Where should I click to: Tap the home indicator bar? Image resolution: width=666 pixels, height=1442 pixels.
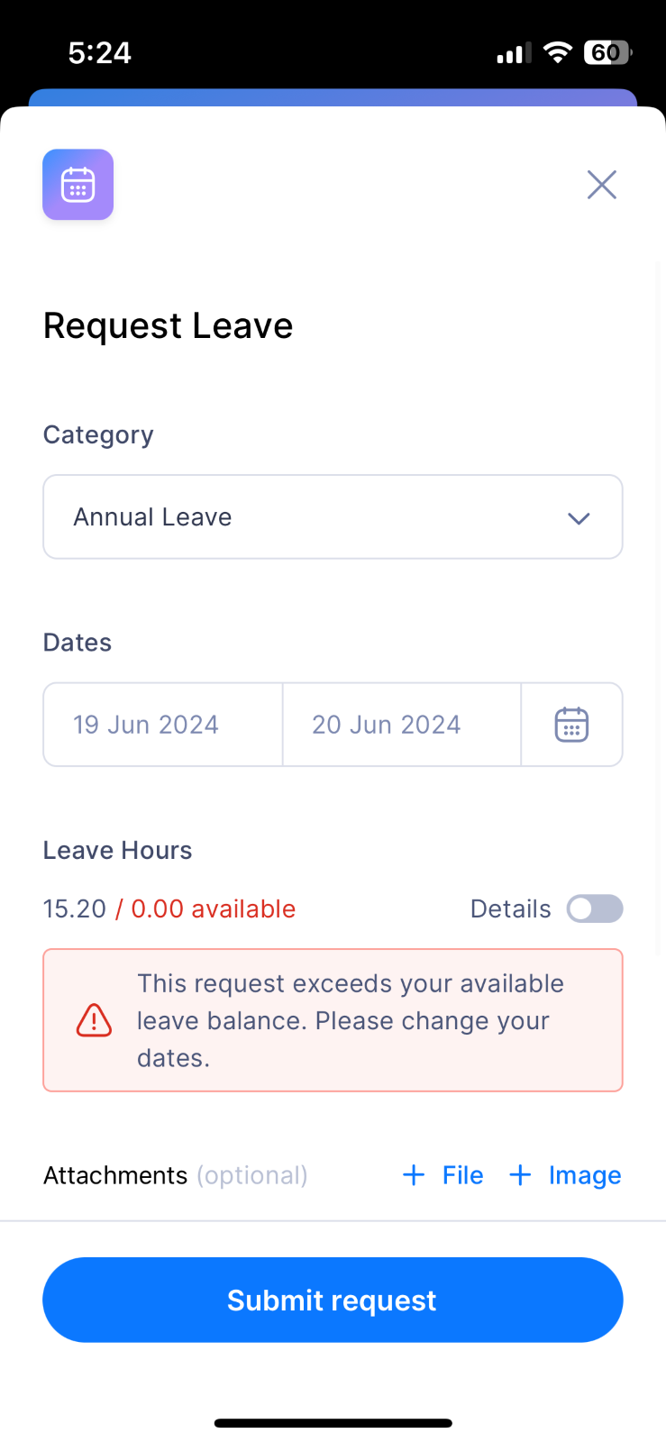pyautogui.click(x=333, y=1423)
